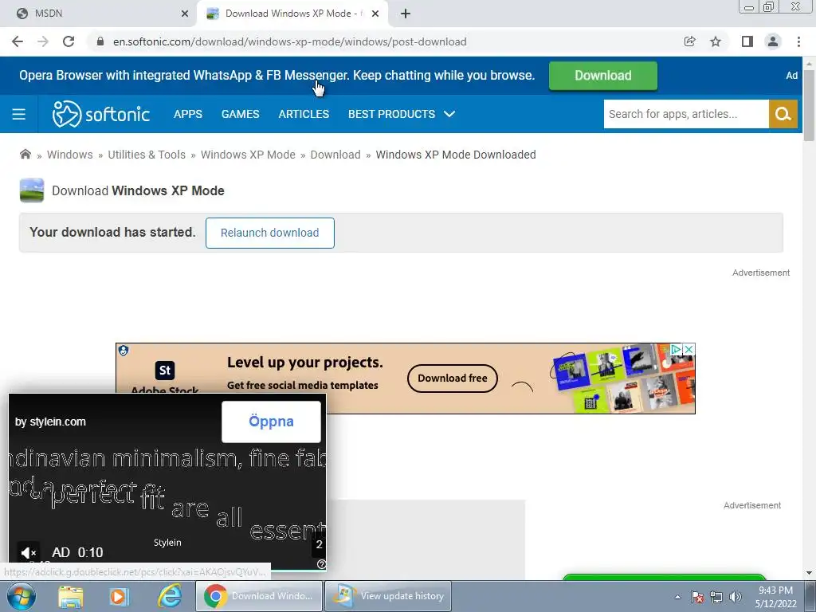
Task: Click the Öppna button on video ad
Action: (x=271, y=422)
